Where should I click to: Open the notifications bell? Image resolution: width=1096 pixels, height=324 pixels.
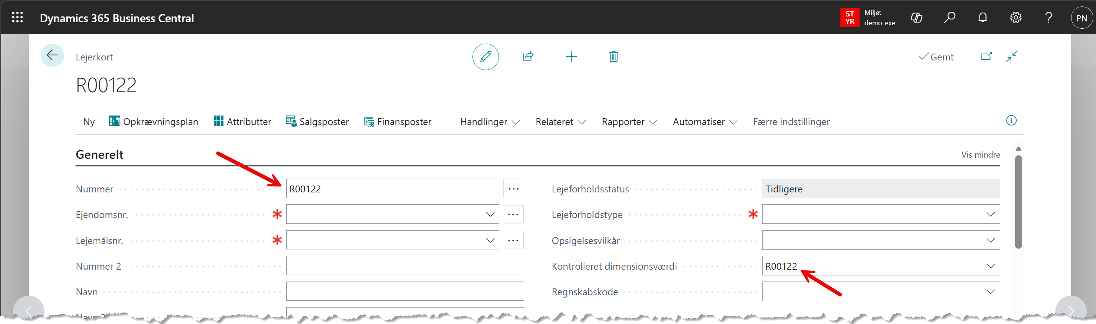(x=983, y=18)
